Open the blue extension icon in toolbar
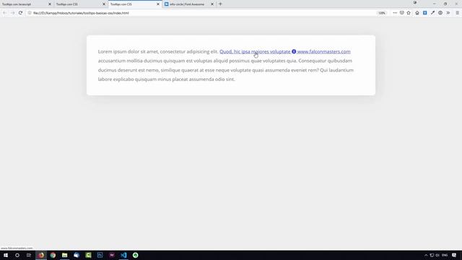This screenshot has width=462, height=260. (425, 13)
